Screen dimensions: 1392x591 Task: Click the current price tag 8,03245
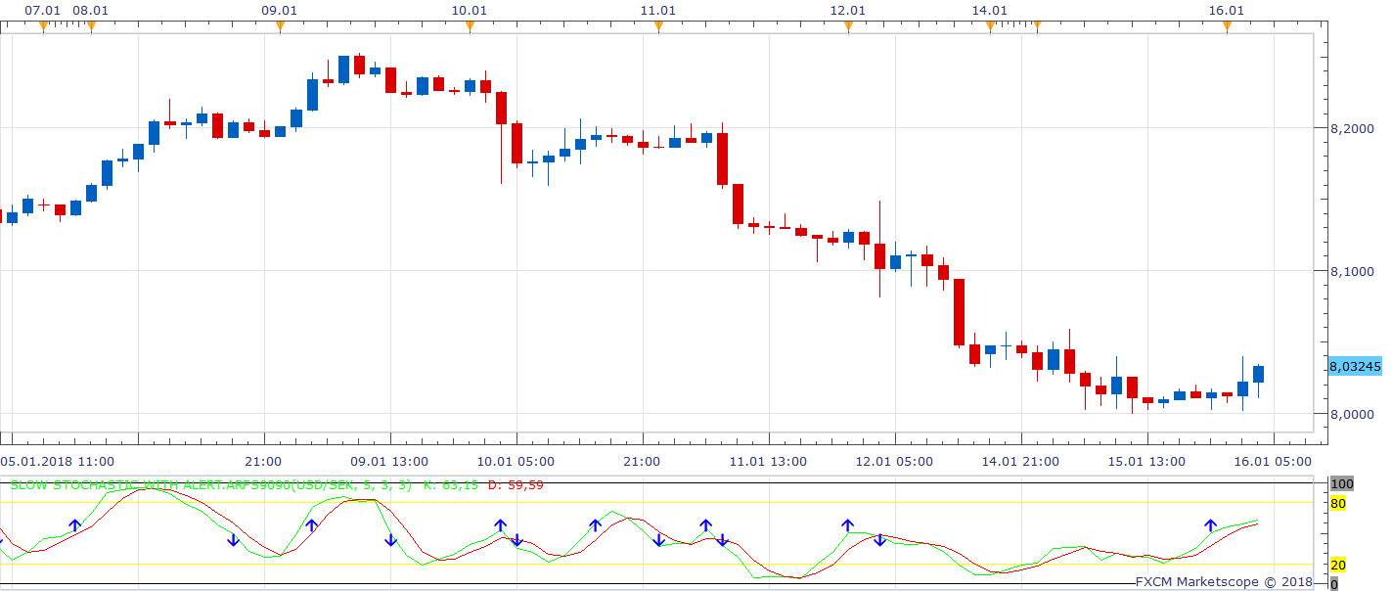pos(1355,366)
